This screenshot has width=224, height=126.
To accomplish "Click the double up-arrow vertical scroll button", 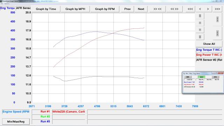I will pyautogui.click(x=200, y=16).
